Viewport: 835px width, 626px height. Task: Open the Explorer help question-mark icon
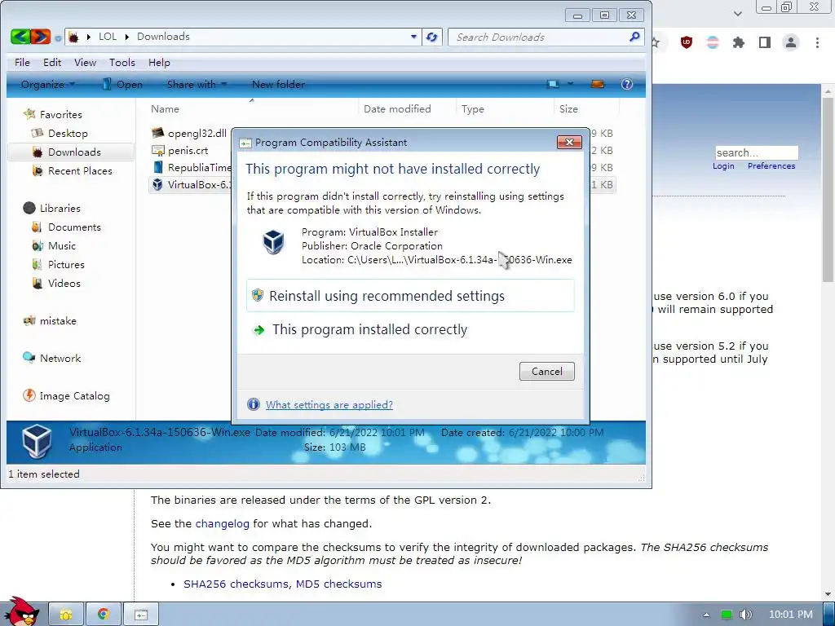click(627, 84)
